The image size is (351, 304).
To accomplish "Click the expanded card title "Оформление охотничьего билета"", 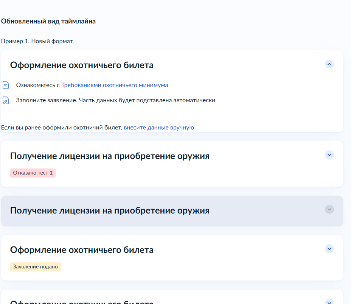I will 82,65.
